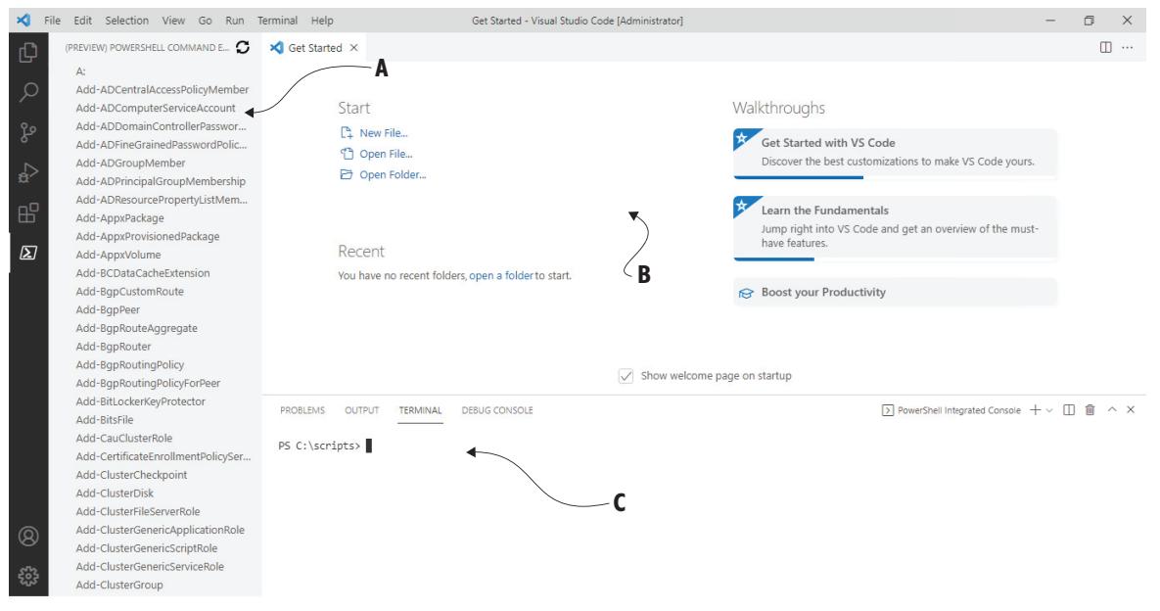The height and width of the screenshot is (611, 1160).
Task: Click the Open File link
Action: click(386, 154)
